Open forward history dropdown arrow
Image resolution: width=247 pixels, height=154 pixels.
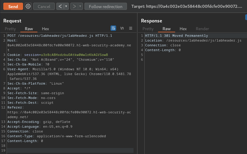click(80, 7)
